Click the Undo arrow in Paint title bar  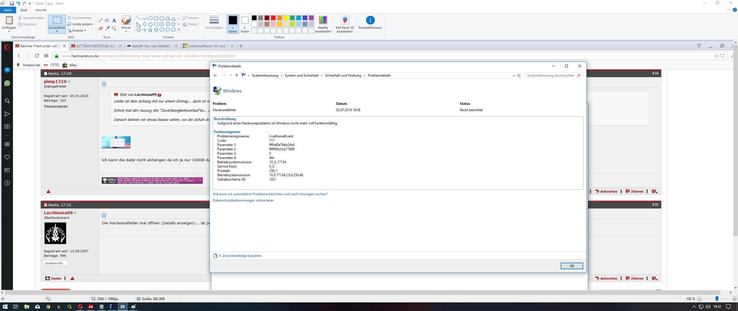pos(18,3)
